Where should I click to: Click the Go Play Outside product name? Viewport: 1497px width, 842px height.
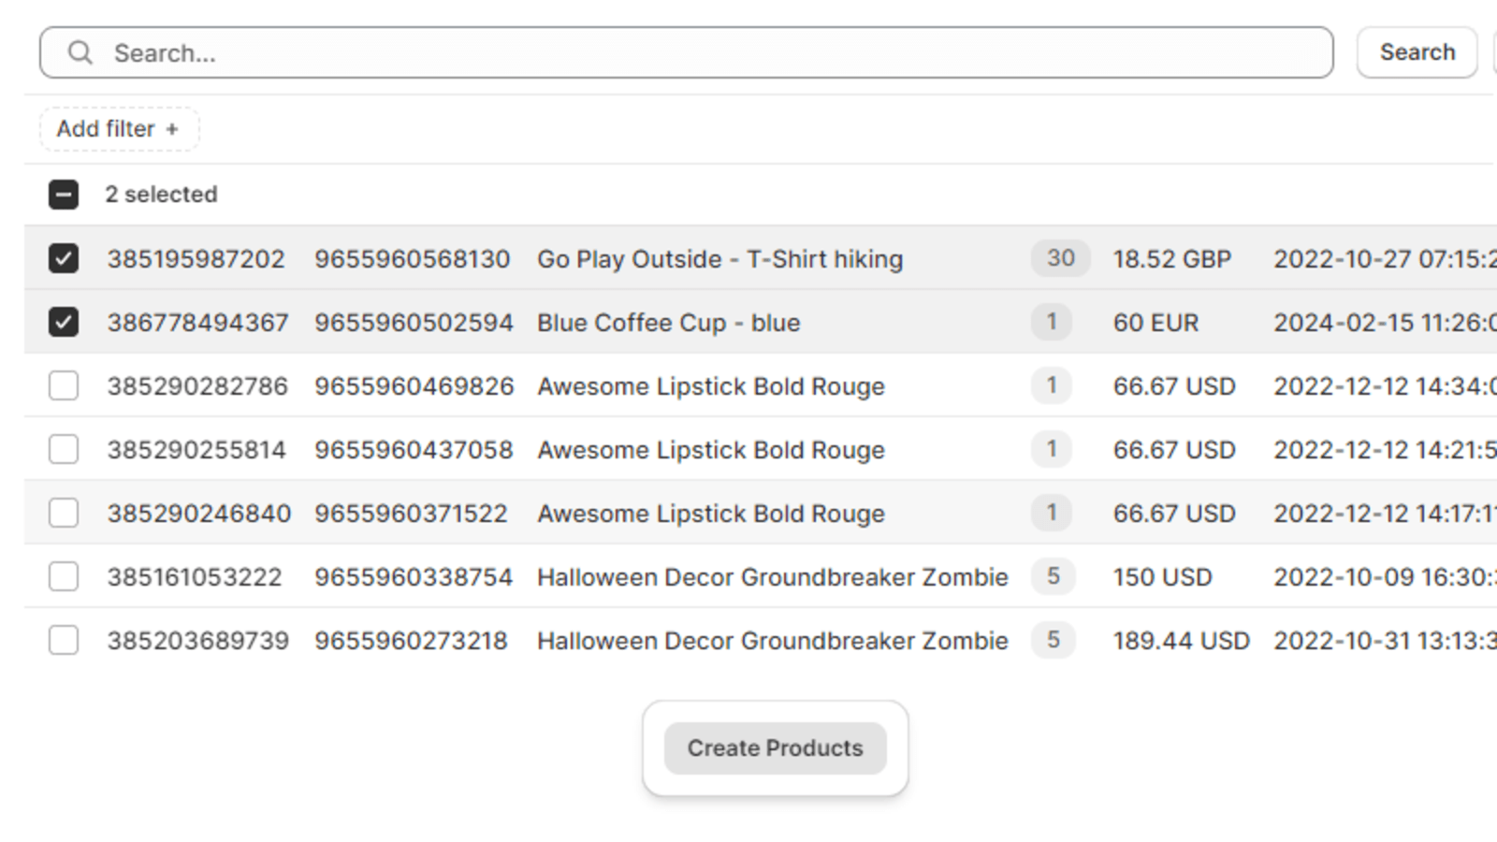point(719,258)
